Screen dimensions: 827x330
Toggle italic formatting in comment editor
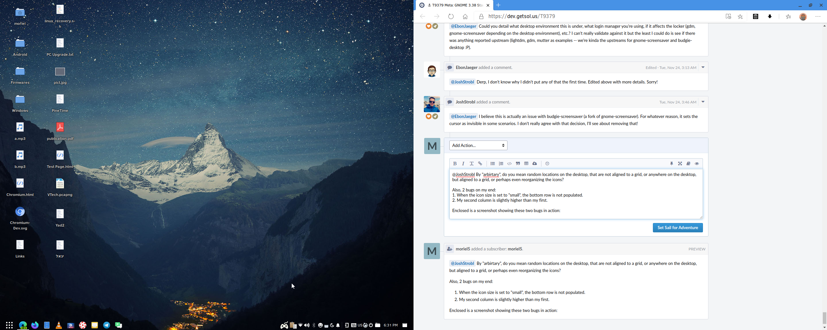point(463,164)
